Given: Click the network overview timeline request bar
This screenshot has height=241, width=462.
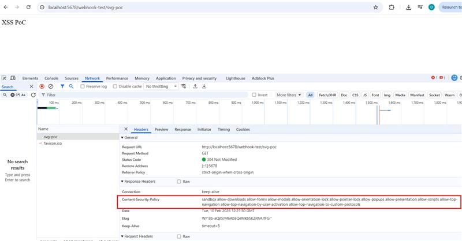Looking at the screenshot, I should click(x=47, y=108).
